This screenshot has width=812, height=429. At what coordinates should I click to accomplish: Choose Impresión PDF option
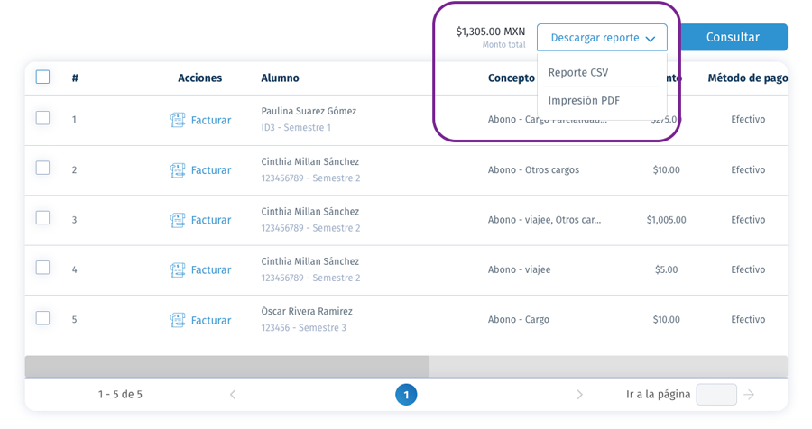click(x=584, y=100)
